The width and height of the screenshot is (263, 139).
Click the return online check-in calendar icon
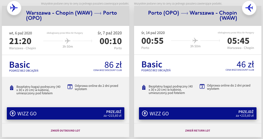tap(202, 87)
